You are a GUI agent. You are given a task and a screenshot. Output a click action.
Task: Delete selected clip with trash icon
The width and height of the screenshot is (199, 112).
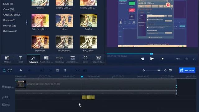click(58, 70)
